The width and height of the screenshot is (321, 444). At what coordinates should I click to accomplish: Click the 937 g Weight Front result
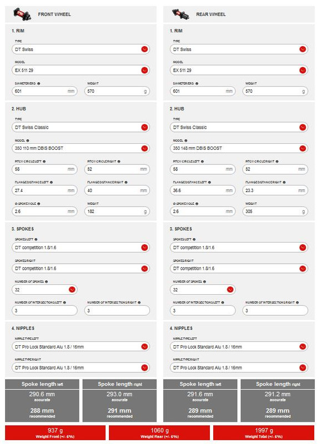click(x=55, y=433)
